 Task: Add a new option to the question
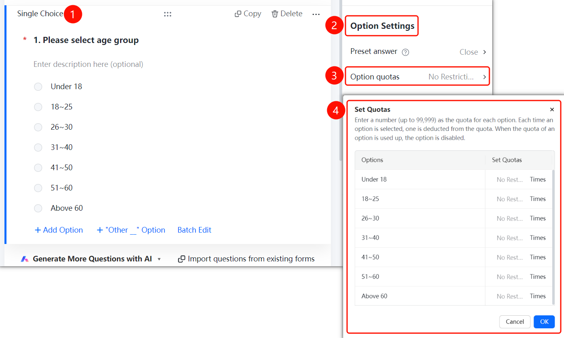(x=59, y=230)
